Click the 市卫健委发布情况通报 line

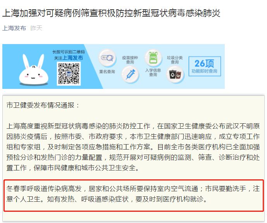[43, 105]
